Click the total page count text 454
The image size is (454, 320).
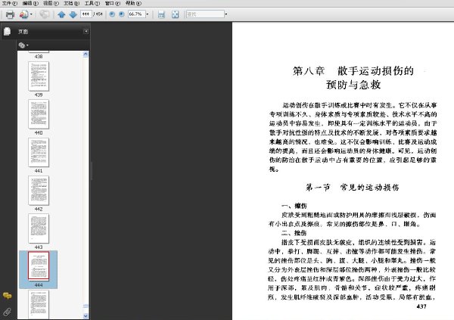coord(99,14)
